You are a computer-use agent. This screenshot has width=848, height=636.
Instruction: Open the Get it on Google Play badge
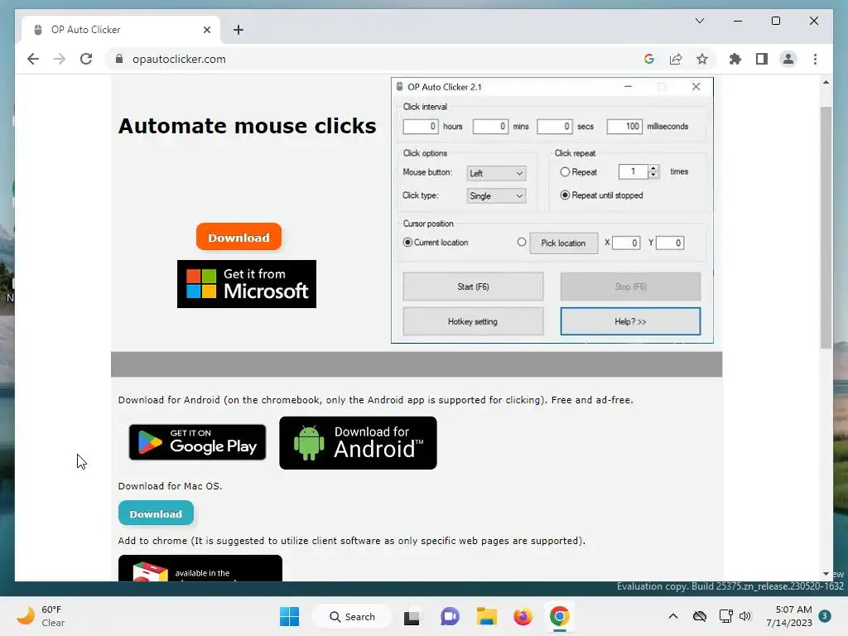pos(197,442)
